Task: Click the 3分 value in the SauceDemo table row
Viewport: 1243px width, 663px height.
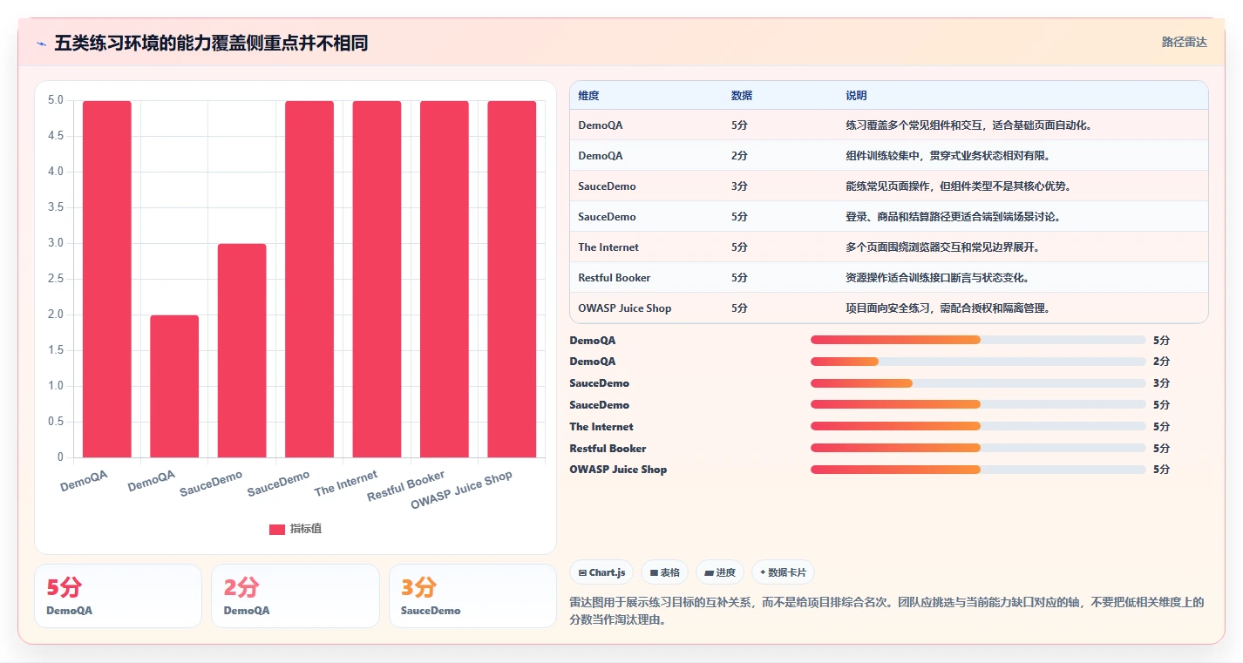Action: click(x=739, y=186)
